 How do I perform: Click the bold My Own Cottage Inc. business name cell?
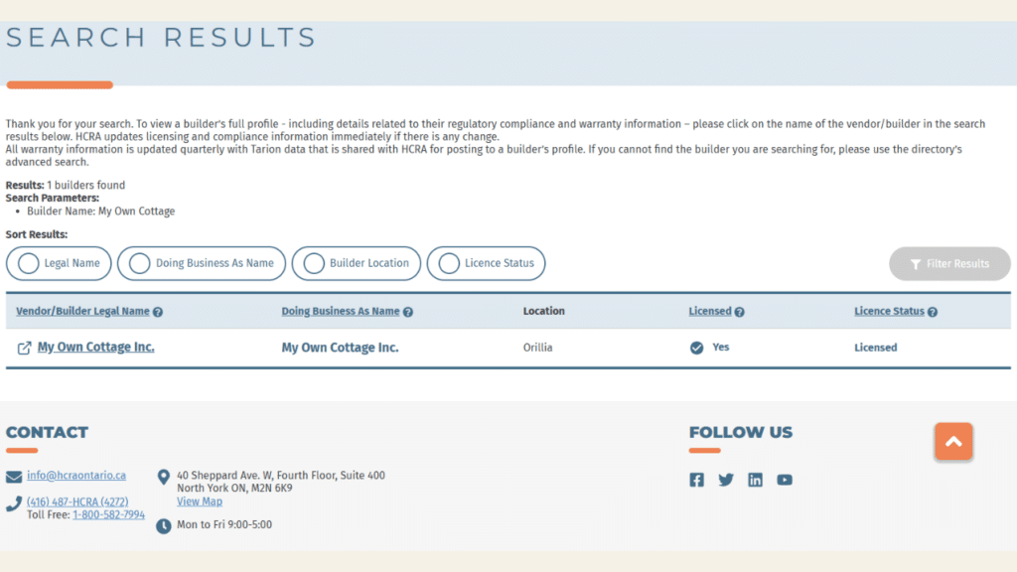[340, 348]
